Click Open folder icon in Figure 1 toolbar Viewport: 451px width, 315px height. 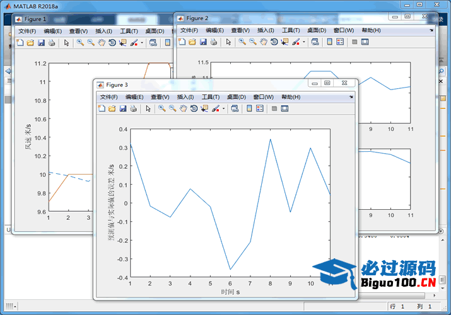point(30,43)
